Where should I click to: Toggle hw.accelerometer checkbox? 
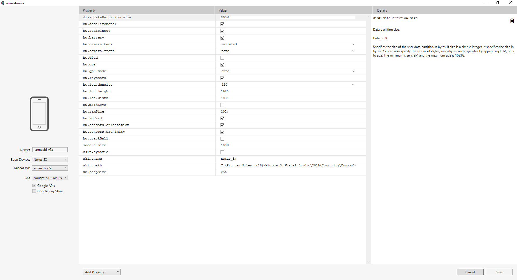coord(222,24)
